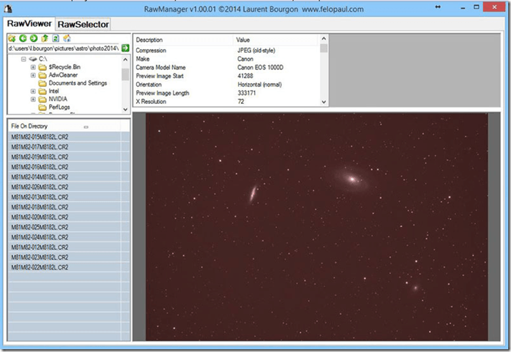Refresh the folder listing with refresh icon

pyautogui.click(x=56, y=39)
